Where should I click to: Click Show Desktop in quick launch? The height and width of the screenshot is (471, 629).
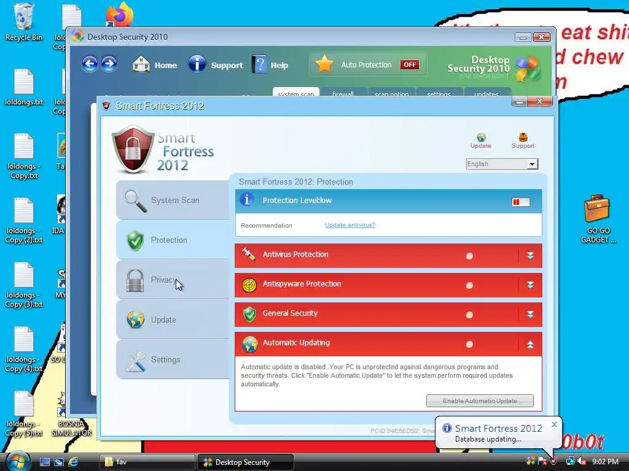[x=44, y=462]
